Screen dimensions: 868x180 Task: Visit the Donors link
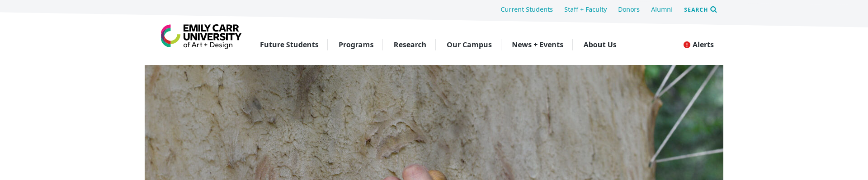pos(629,9)
